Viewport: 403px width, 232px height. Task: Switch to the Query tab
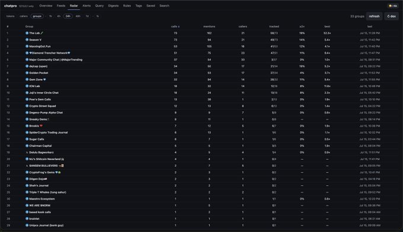pyautogui.click(x=99, y=6)
